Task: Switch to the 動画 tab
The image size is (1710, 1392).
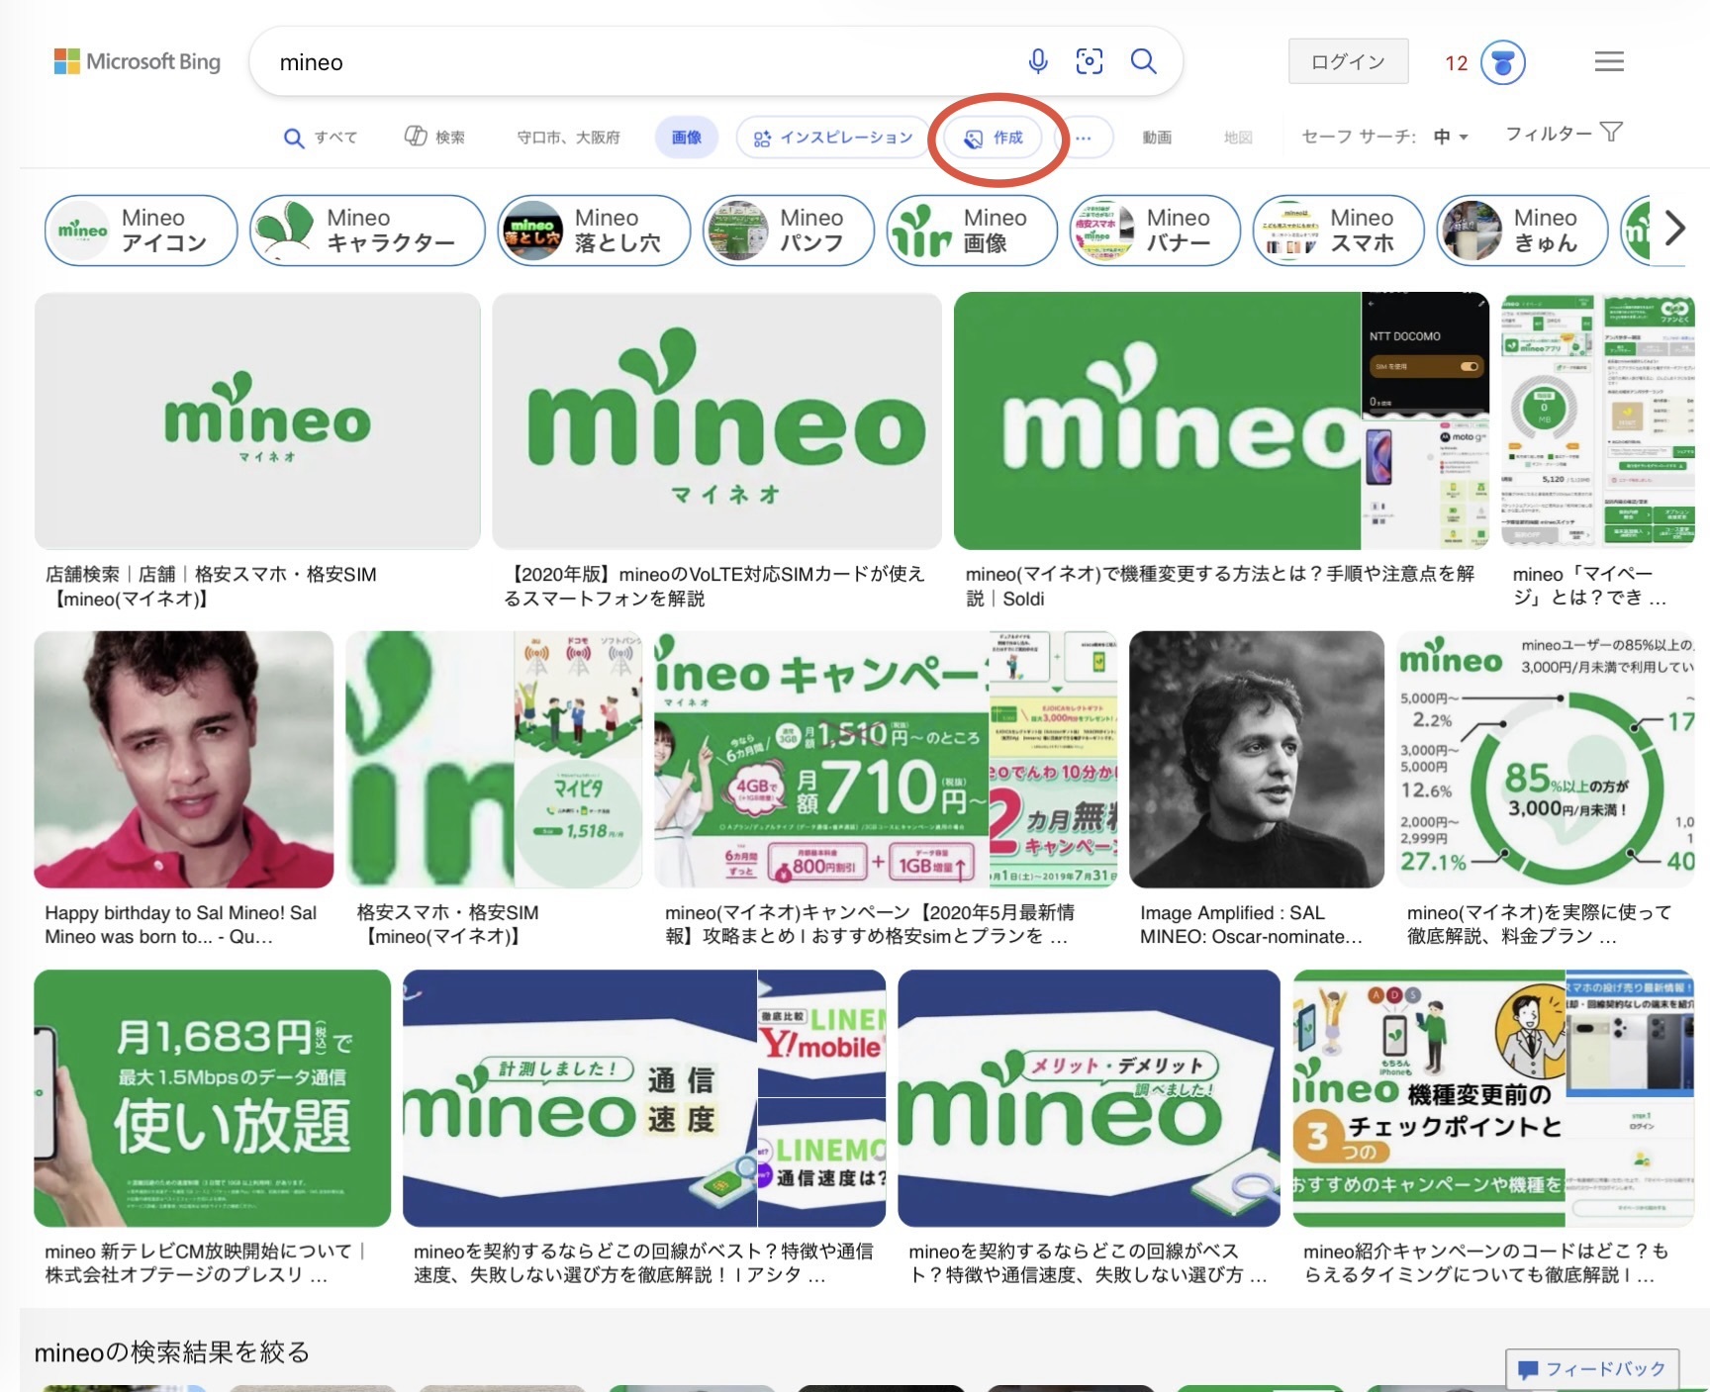Action: coord(1156,138)
